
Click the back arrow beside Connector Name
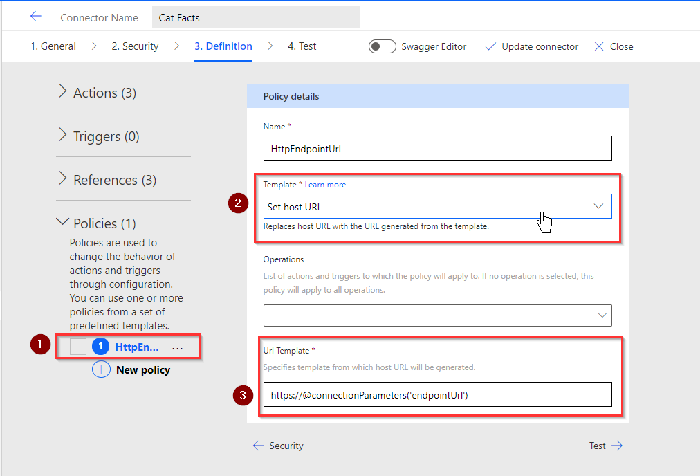coord(36,17)
